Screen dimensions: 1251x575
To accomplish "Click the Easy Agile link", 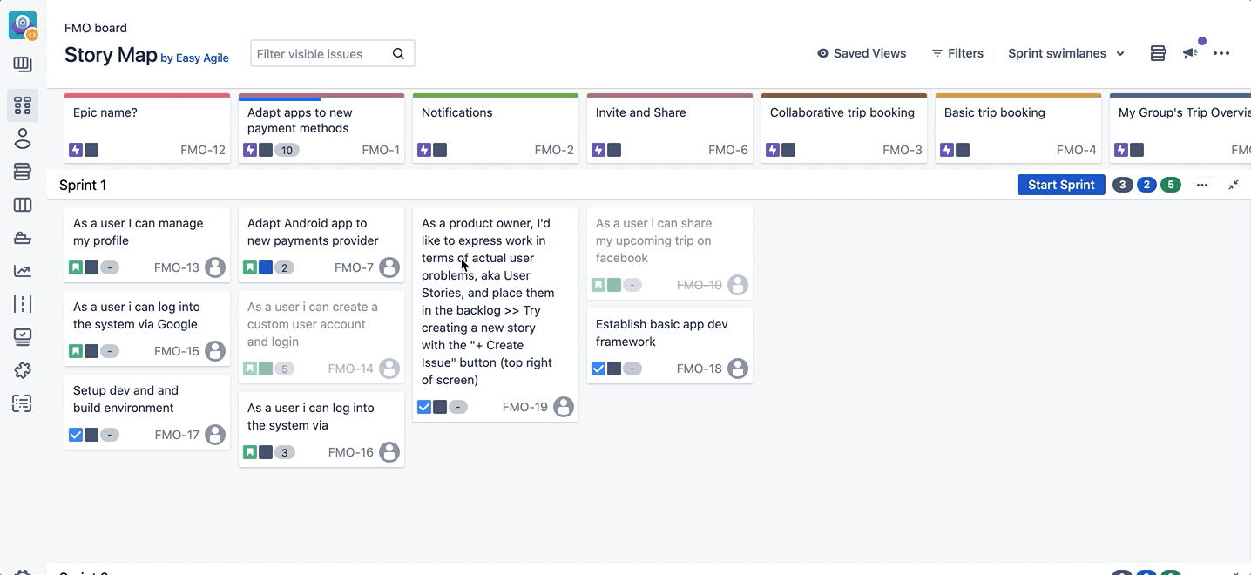I will tap(202, 58).
